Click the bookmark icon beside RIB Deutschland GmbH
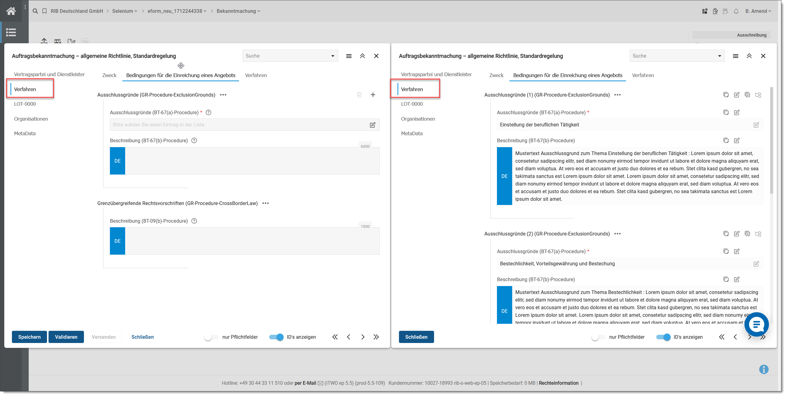786x396 pixels. click(x=45, y=11)
